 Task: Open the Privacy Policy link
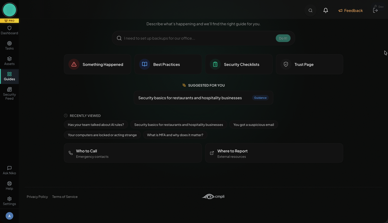click(37, 197)
